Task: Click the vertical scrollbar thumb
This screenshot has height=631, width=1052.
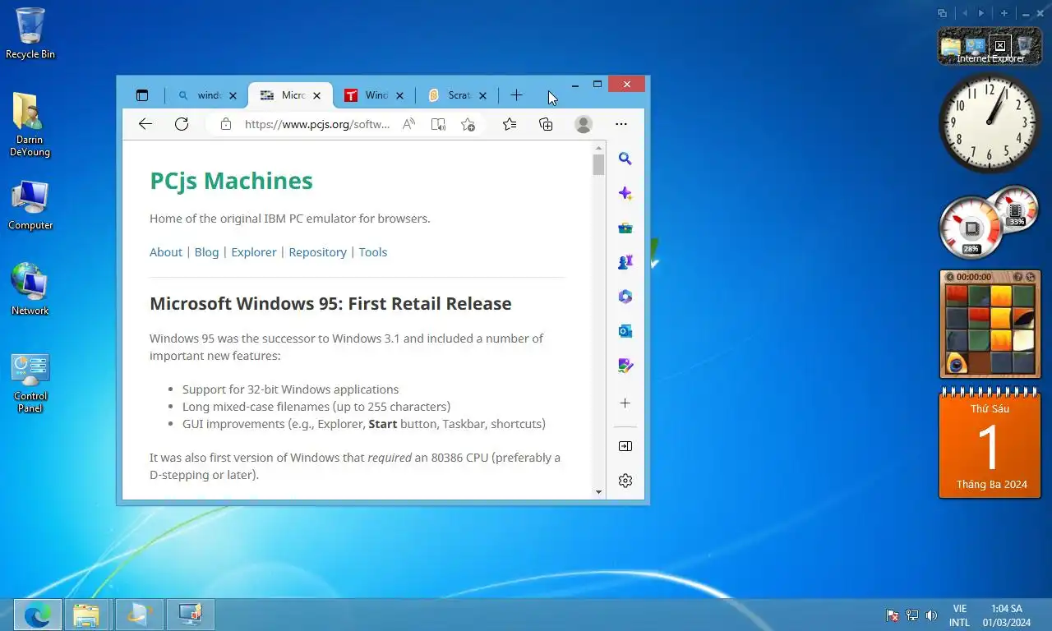Action: pos(598,164)
